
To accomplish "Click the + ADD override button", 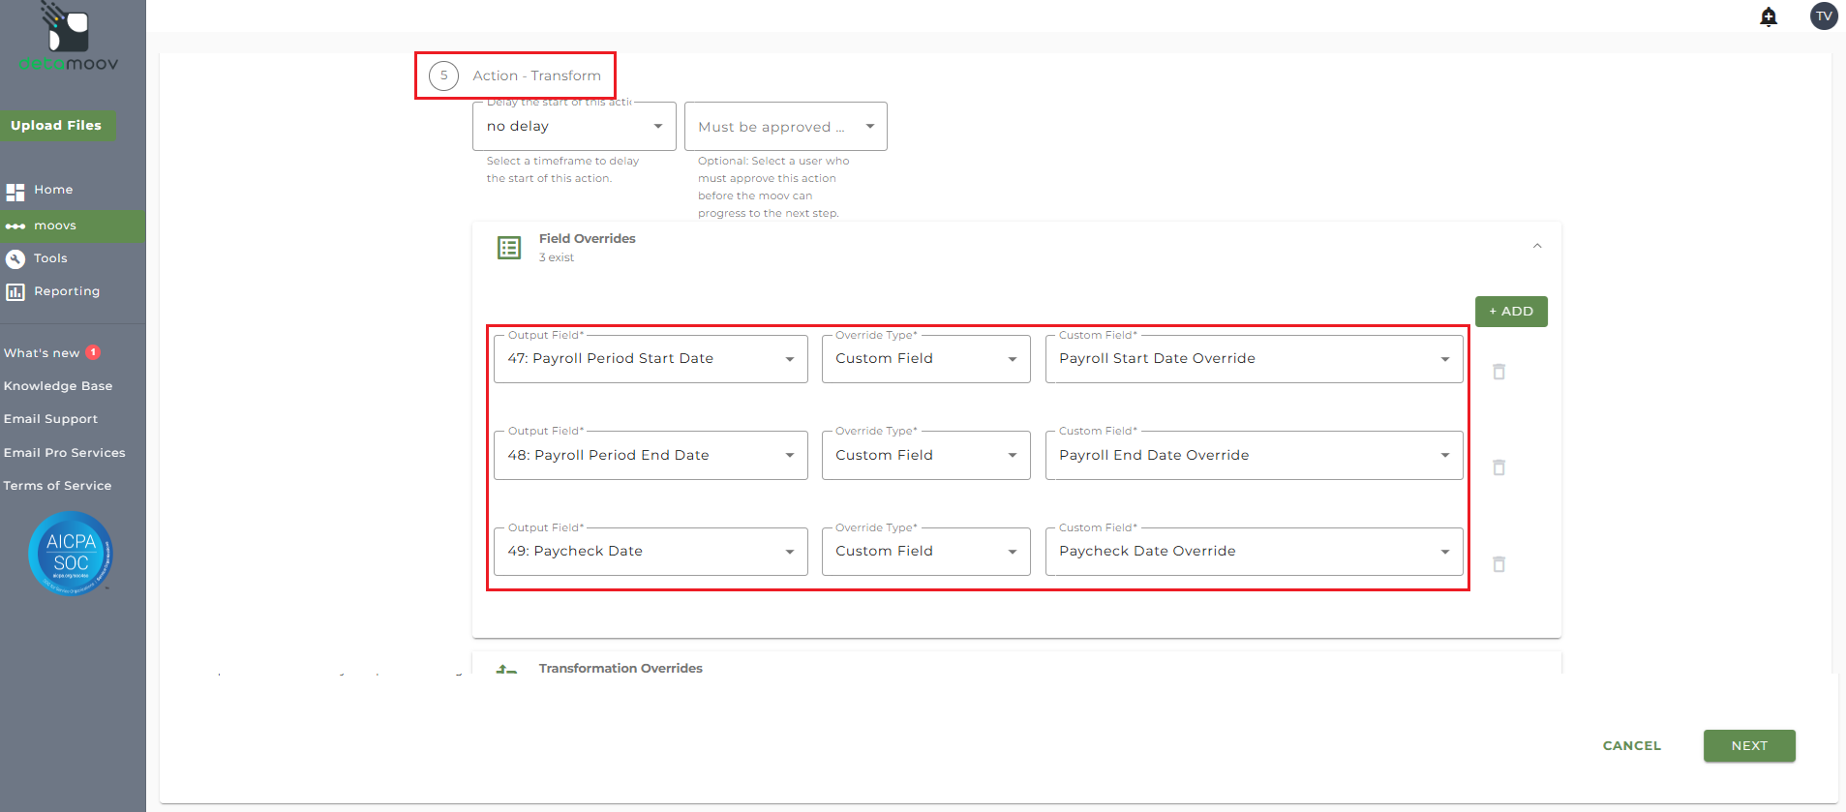I will pos(1510,312).
